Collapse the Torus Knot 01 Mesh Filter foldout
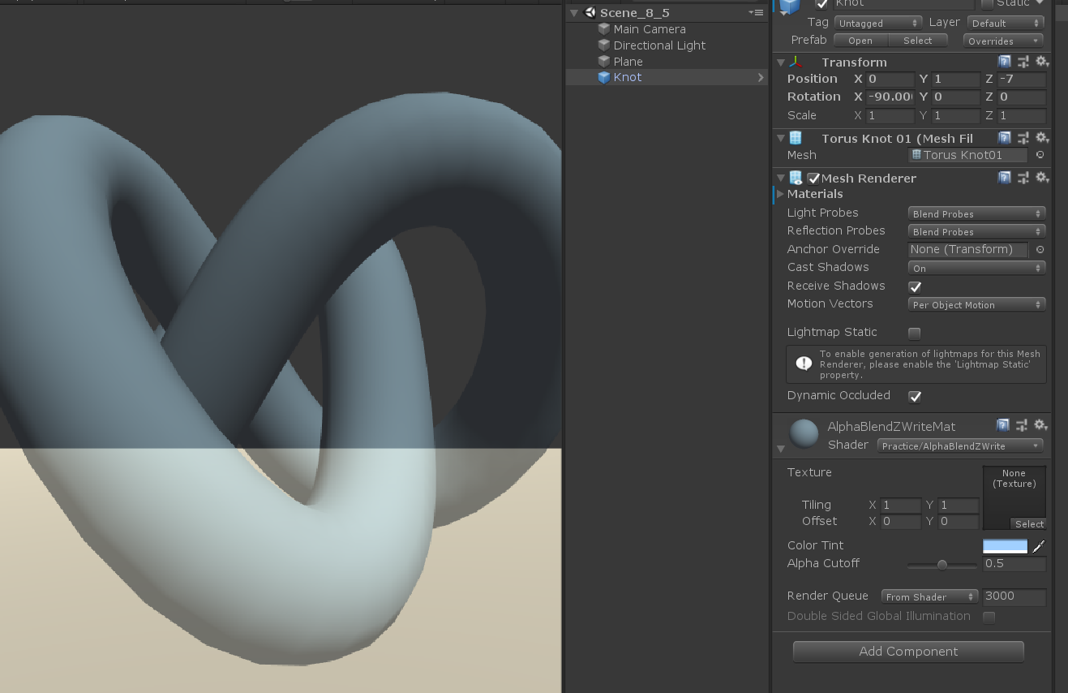Image resolution: width=1068 pixels, height=693 pixels. point(781,139)
